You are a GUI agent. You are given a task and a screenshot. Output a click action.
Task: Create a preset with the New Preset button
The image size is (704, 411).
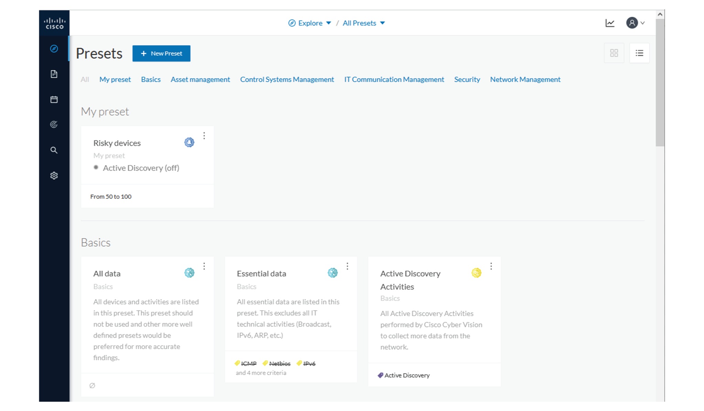tap(161, 53)
